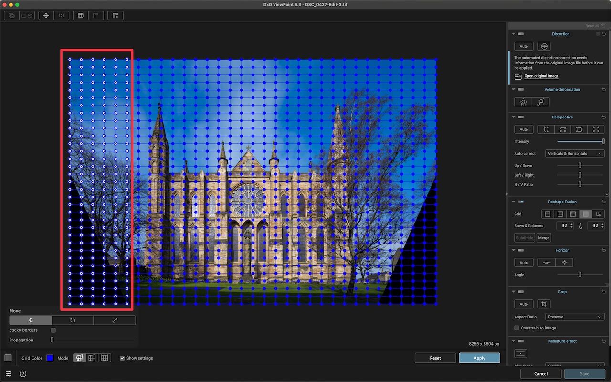Collapse the Distortion section
The image size is (611, 382).
click(x=514, y=34)
